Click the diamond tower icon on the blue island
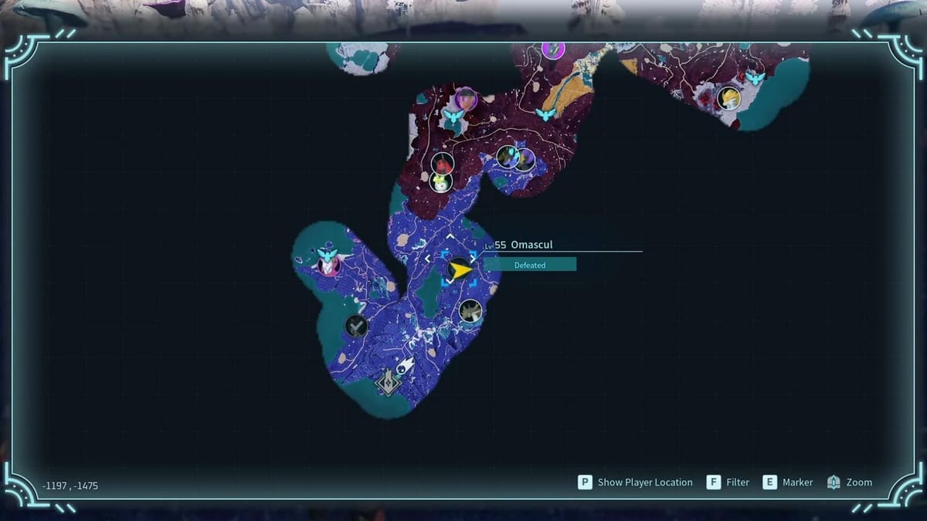 click(387, 381)
